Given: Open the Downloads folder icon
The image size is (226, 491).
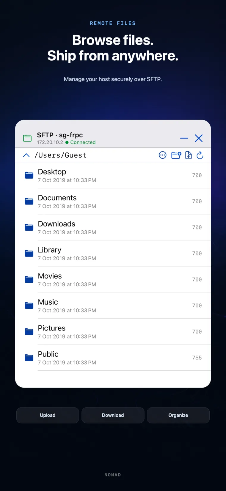Looking at the screenshot, I should click(x=29, y=227).
